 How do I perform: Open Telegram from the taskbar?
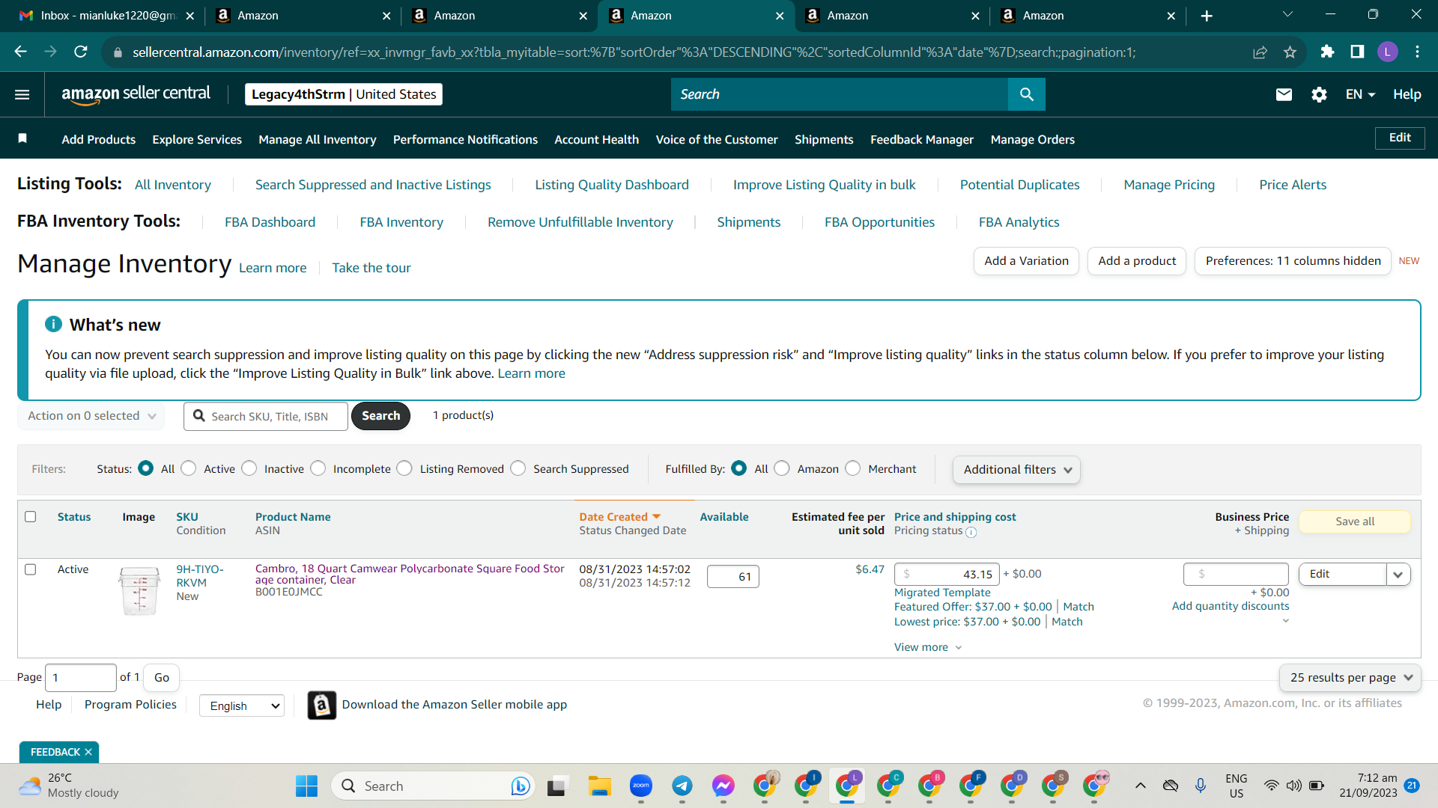click(x=682, y=786)
